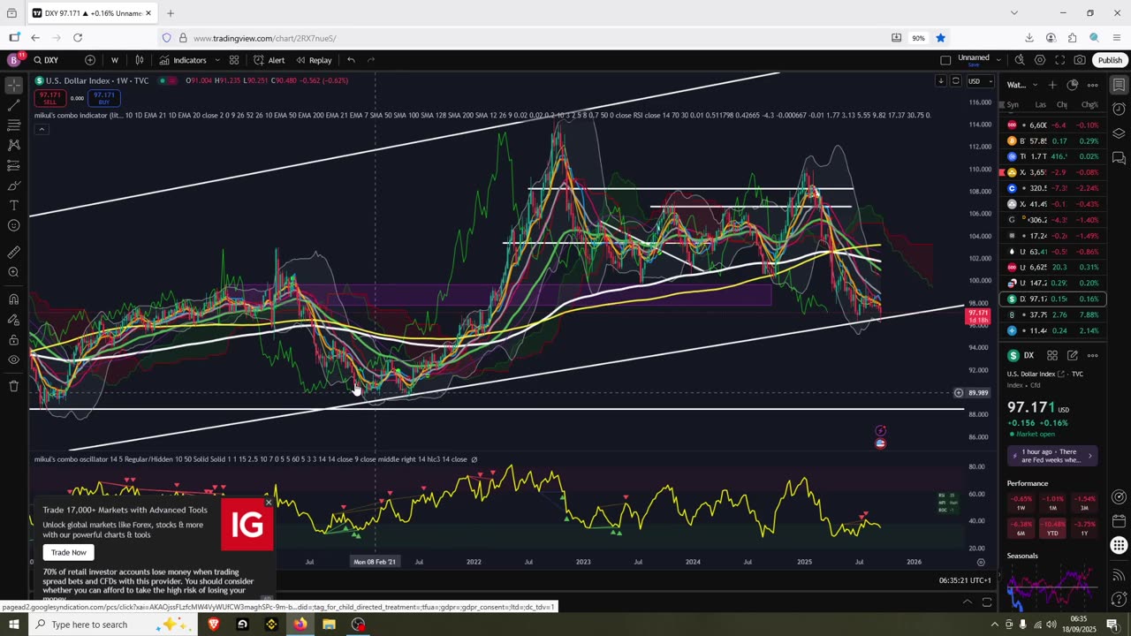Close the IG advertisement banner
Screen dimensions: 1131x636
[269, 502]
